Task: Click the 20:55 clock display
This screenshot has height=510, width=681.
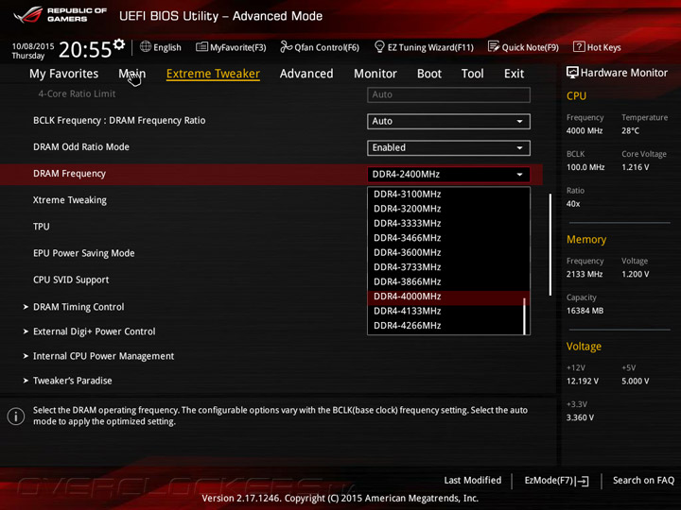Action: point(85,50)
